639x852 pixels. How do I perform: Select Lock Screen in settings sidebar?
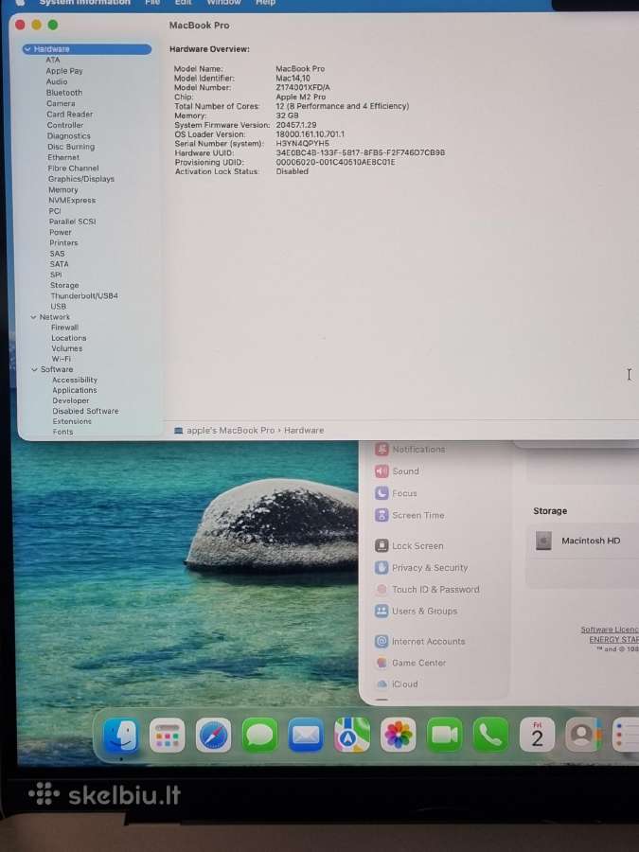(x=410, y=545)
